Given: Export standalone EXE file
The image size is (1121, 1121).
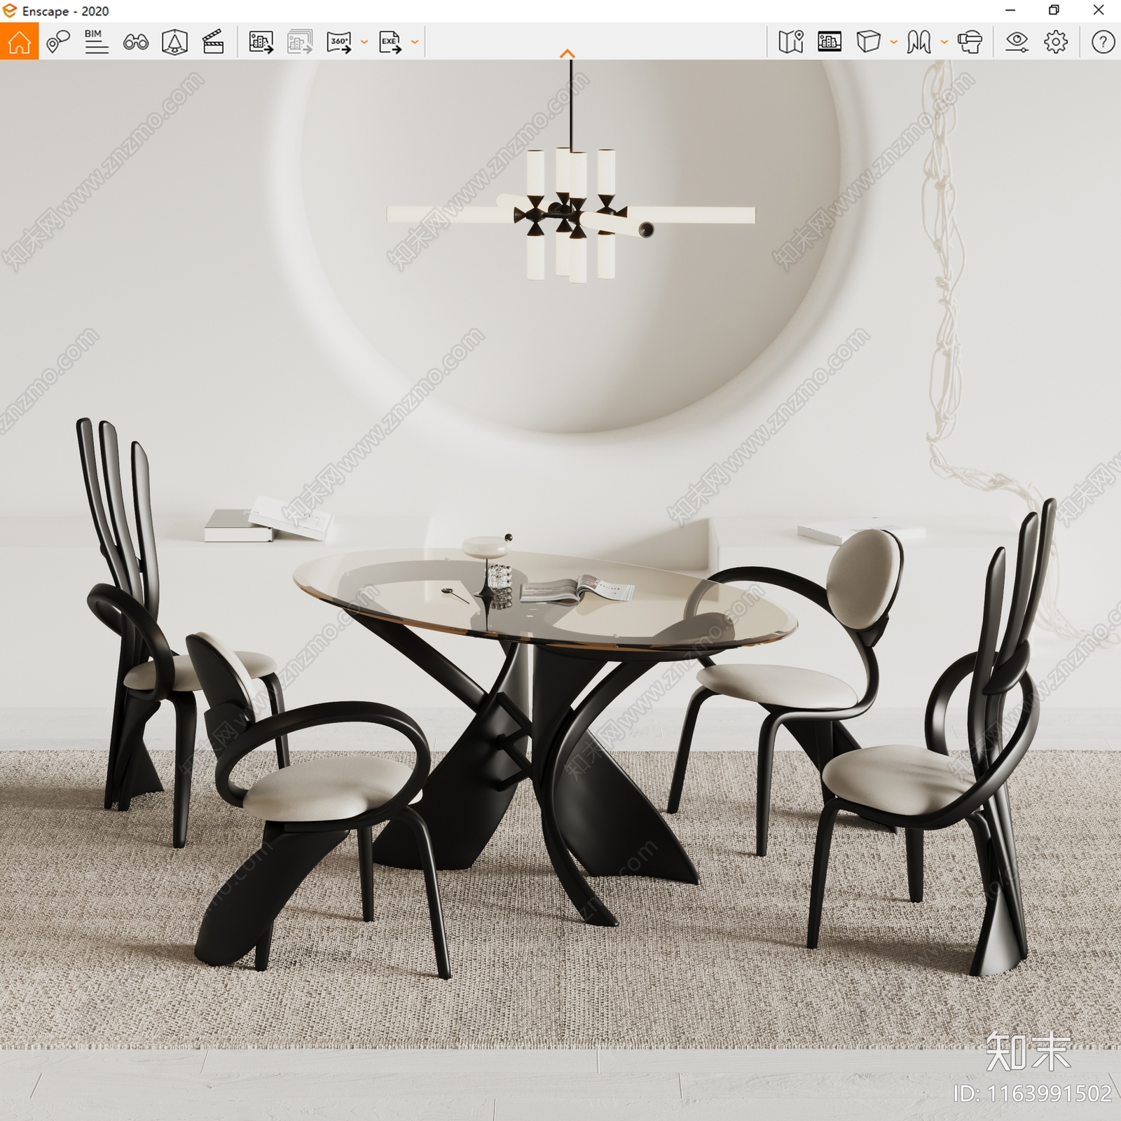Looking at the screenshot, I should click(x=390, y=42).
